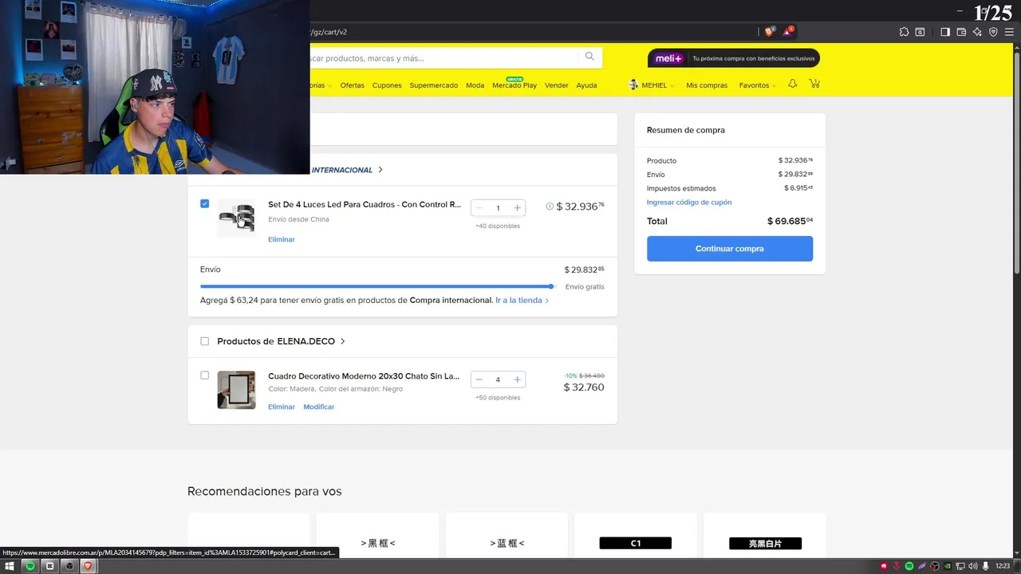Open the Ofertas menu item
The image size is (1021, 574).
coord(352,85)
